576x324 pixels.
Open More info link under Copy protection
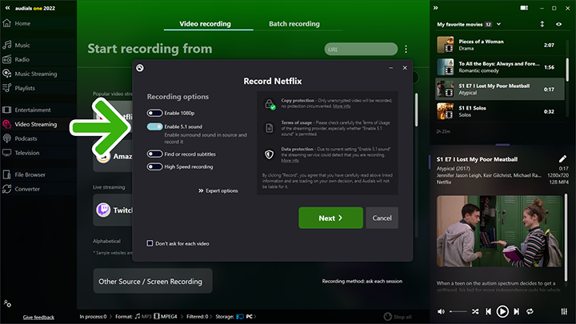(342, 106)
